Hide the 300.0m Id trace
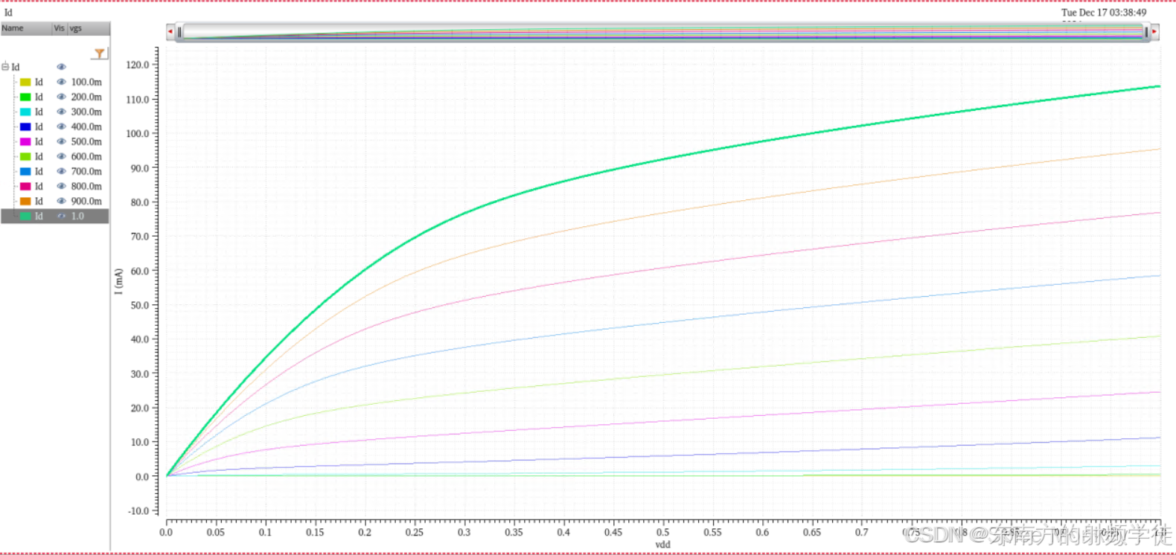 pyautogui.click(x=61, y=112)
